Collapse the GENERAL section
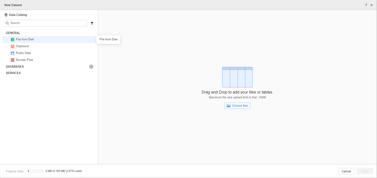Viewport: 377px width, 178px height. click(x=13, y=33)
